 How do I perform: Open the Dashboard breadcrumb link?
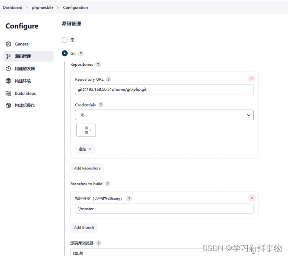(x=12, y=7)
